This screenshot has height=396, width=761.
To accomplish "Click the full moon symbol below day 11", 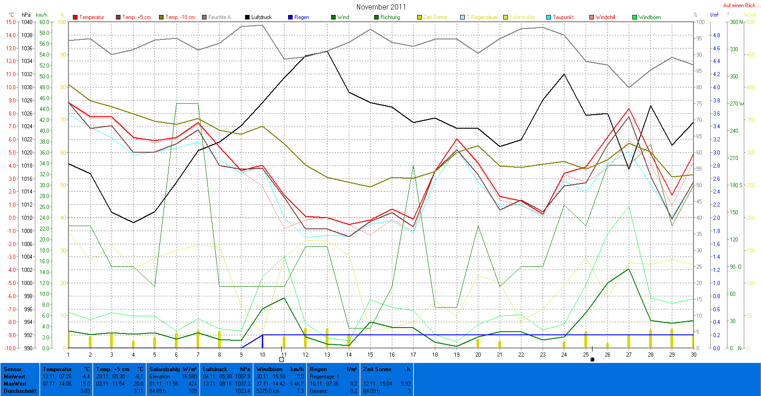I will point(281,359).
